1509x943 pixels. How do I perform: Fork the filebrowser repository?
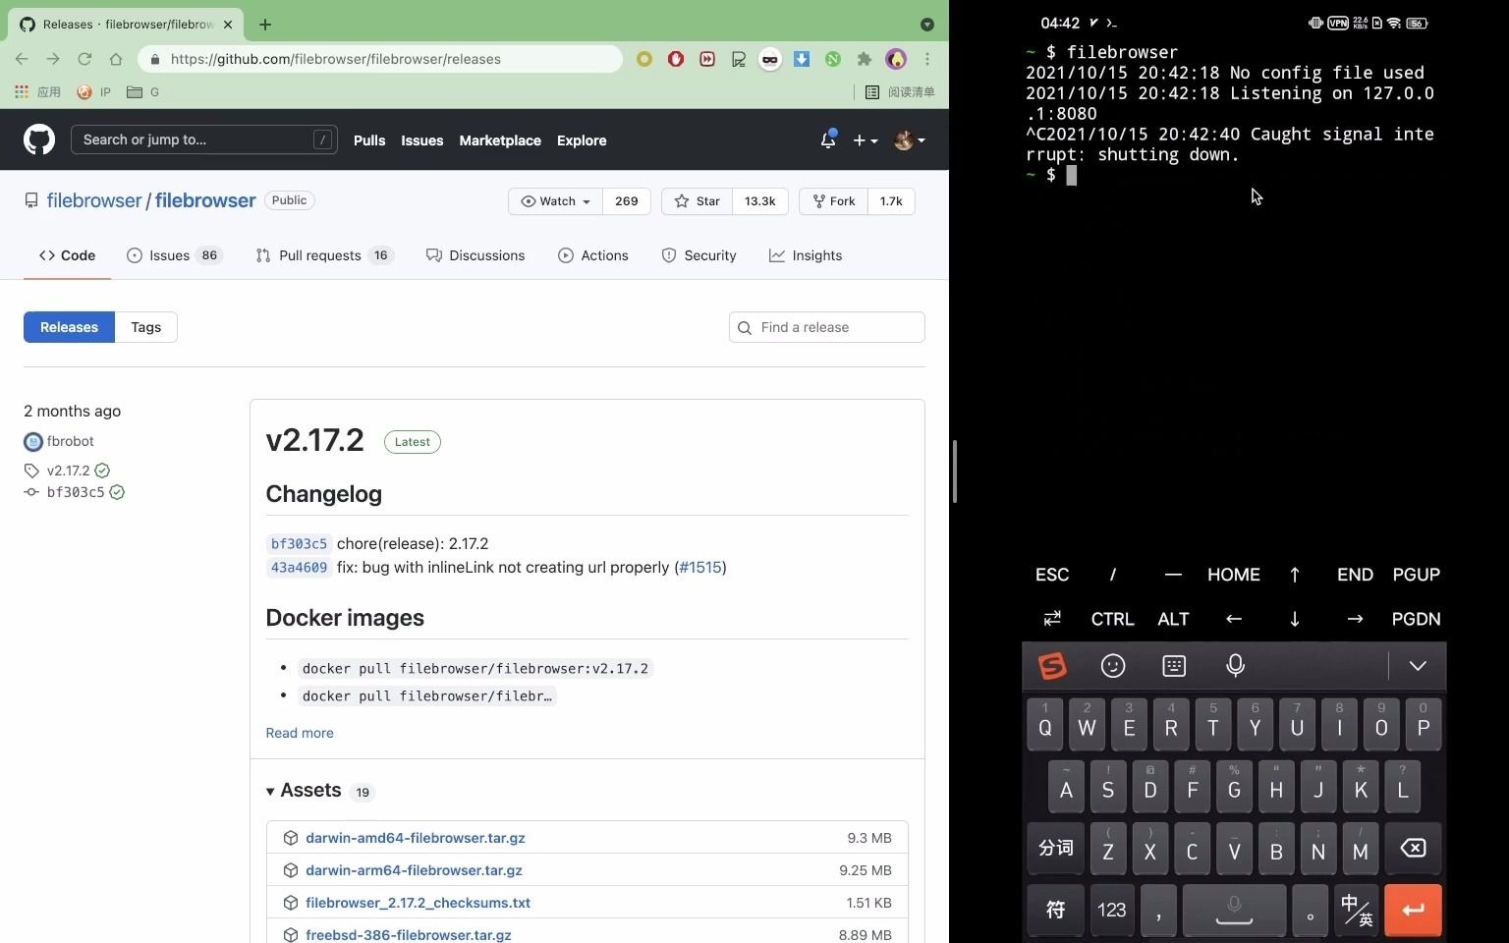pyautogui.click(x=833, y=201)
